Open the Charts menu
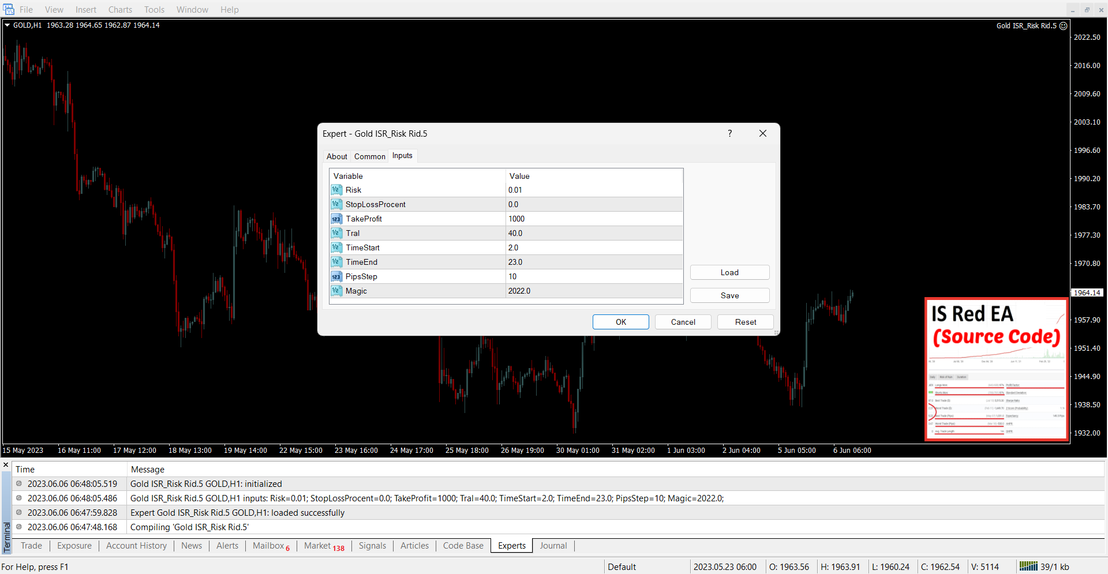The image size is (1108, 574). [x=120, y=9]
